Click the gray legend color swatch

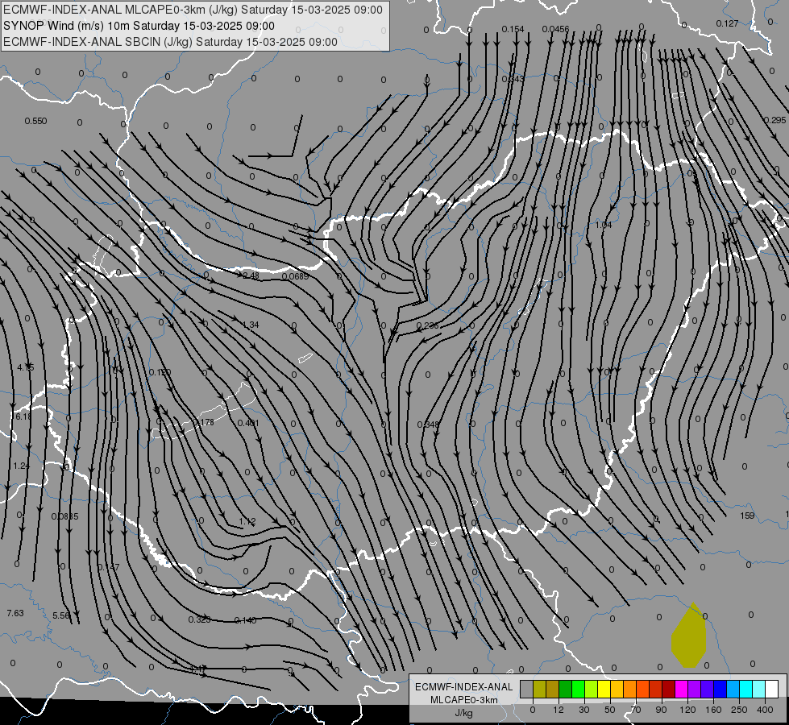point(527,690)
